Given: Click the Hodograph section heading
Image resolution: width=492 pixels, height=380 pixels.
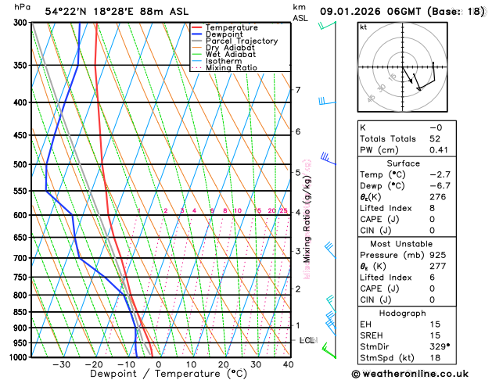Looking at the screenshot, I should (403, 314).
